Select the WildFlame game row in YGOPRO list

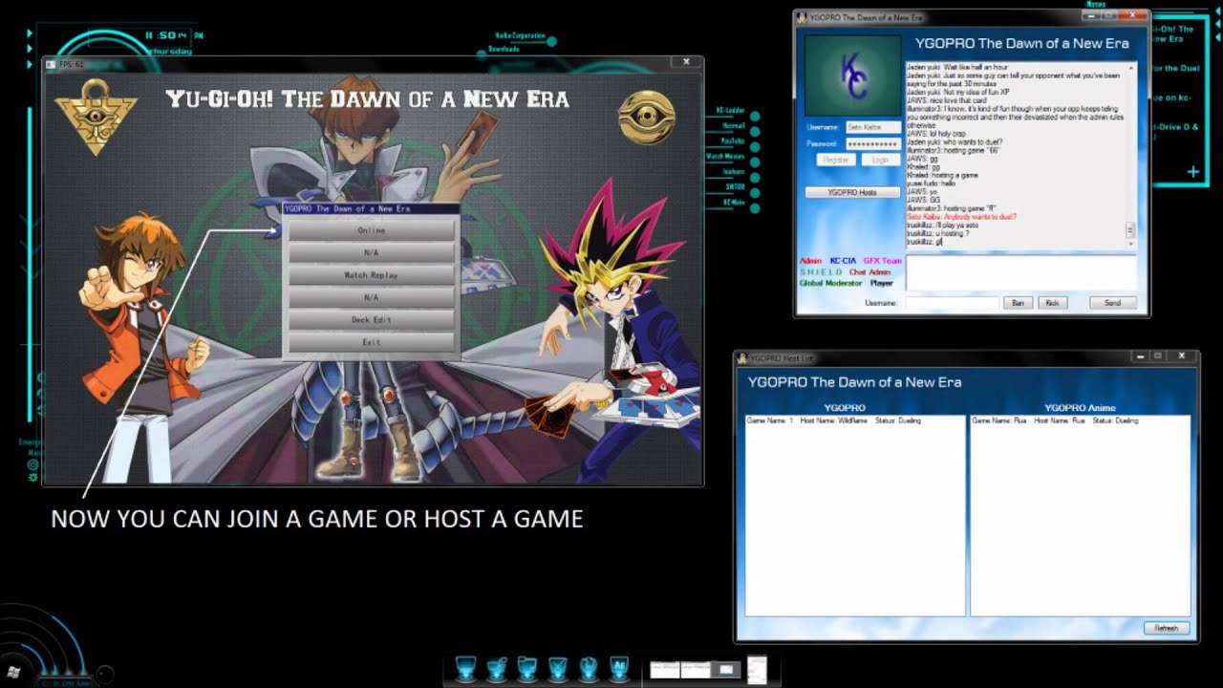click(834, 420)
